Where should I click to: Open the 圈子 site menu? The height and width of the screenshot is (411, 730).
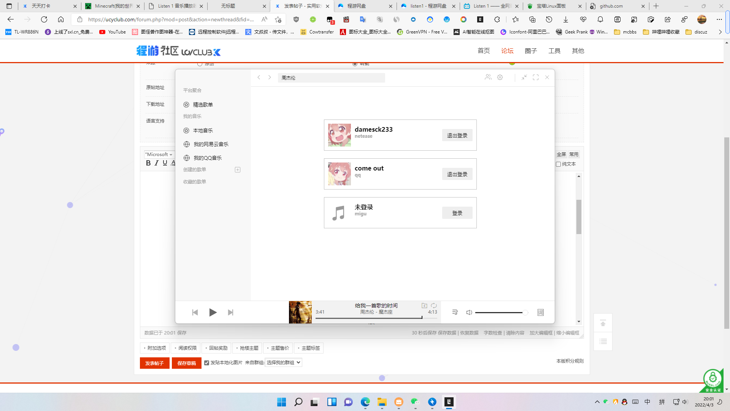pos(531,51)
